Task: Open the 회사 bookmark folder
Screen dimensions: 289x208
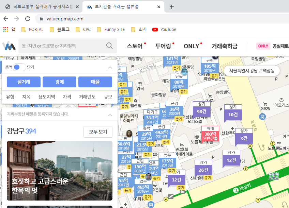Action: coord(139,30)
